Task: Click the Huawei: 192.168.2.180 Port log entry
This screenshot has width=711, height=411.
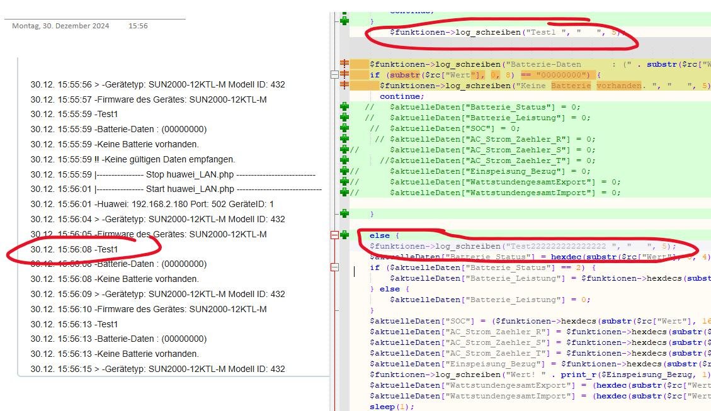Action: [x=152, y=205]
